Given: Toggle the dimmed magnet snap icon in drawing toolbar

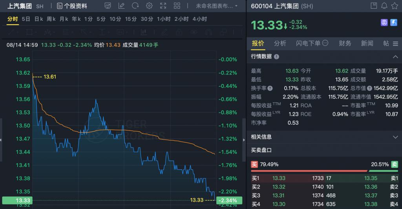Looking at the screenshot, I should [x=208, y=32].
